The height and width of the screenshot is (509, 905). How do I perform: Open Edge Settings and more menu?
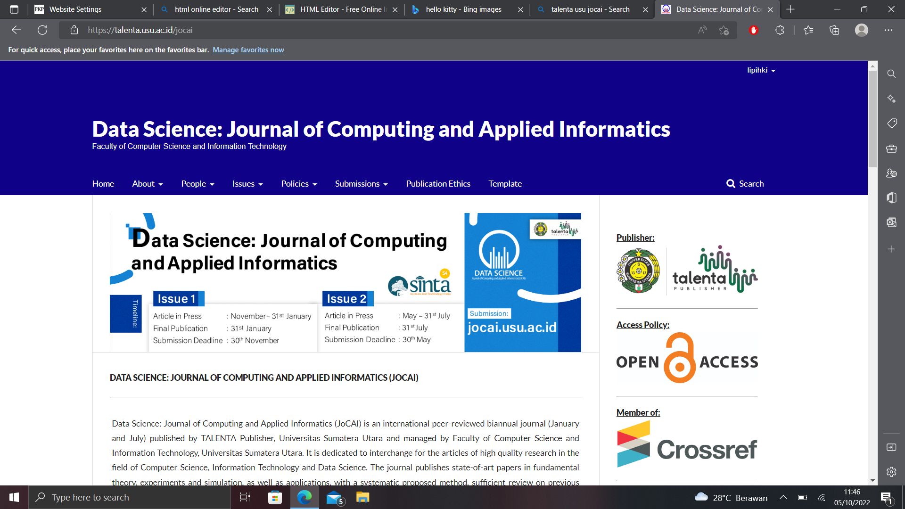tap(889, 30)
